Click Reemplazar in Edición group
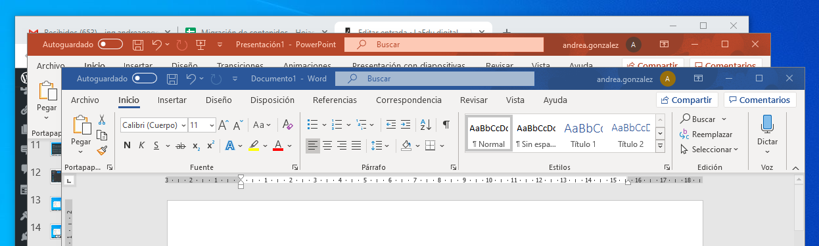 707,134
